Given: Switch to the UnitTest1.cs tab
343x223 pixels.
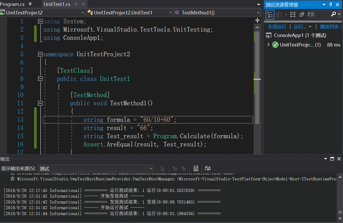Looking at the screenshot, I should (x=57, y=4).
